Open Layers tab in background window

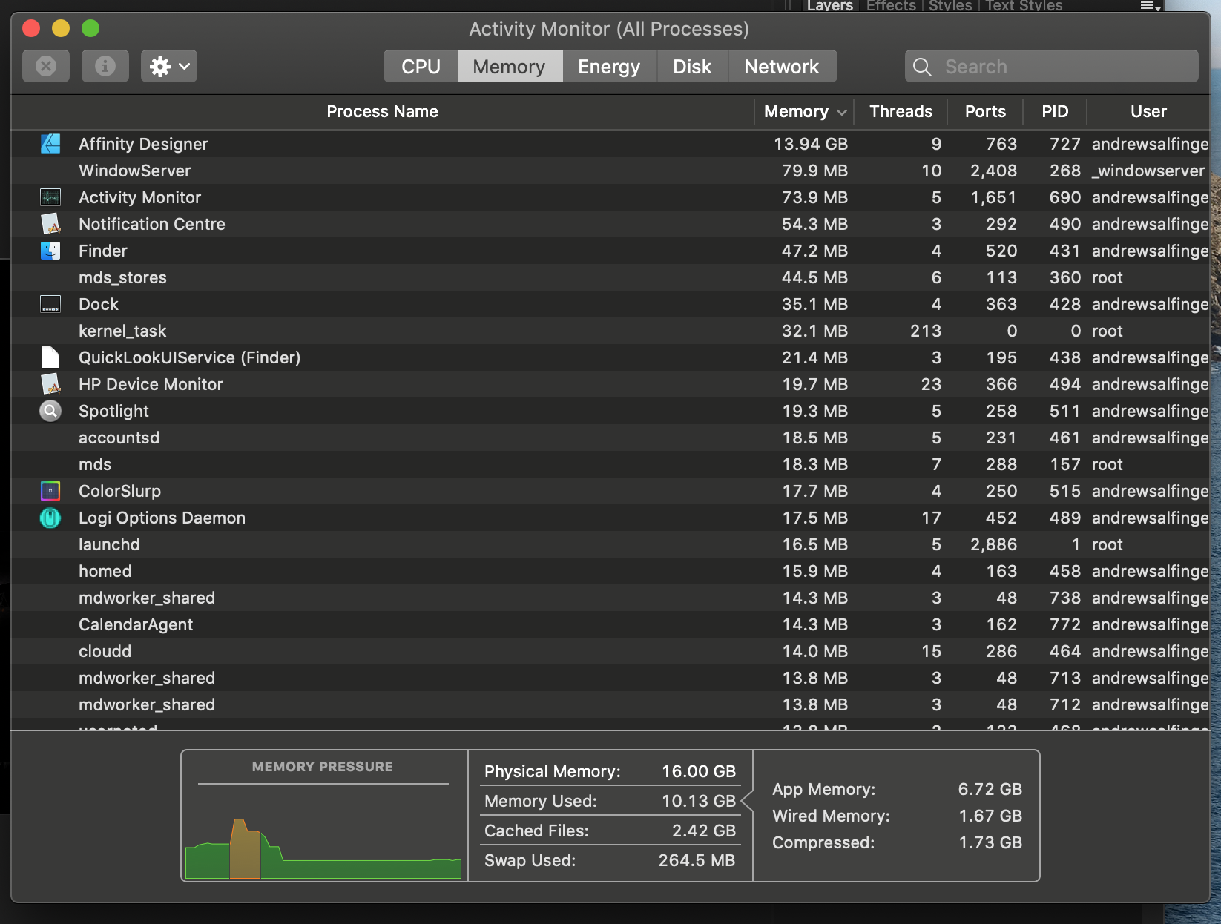pos(829,6)
